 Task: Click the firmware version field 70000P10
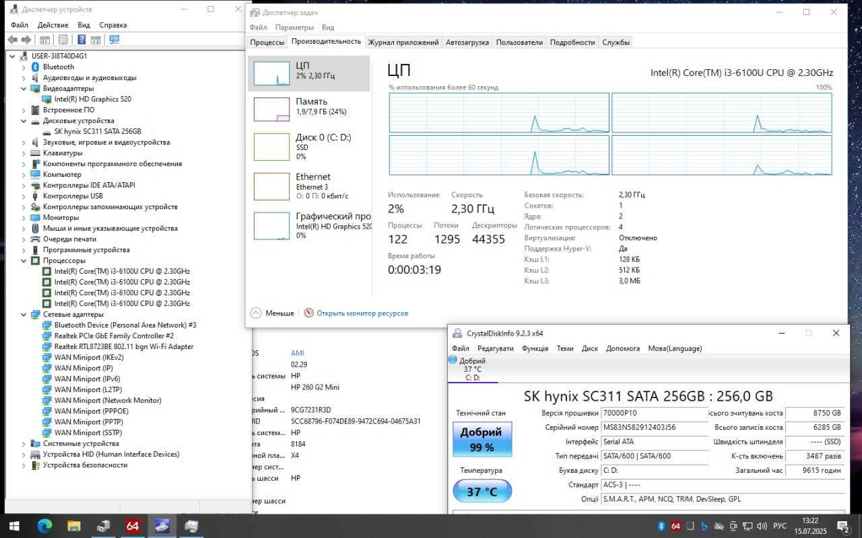click(x=655, y=413)
